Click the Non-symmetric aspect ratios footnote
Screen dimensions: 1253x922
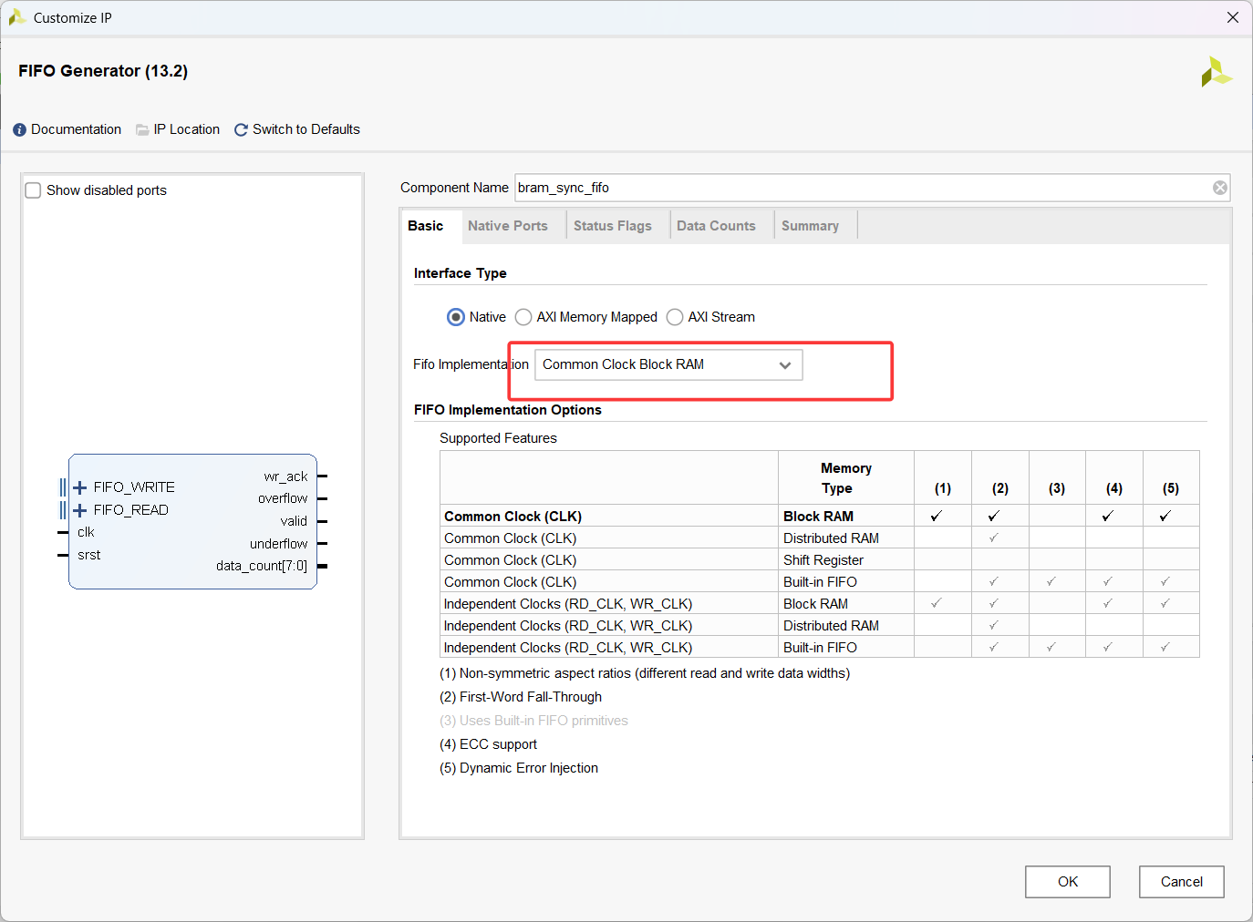pyautogui.click(x=645, y=673)
